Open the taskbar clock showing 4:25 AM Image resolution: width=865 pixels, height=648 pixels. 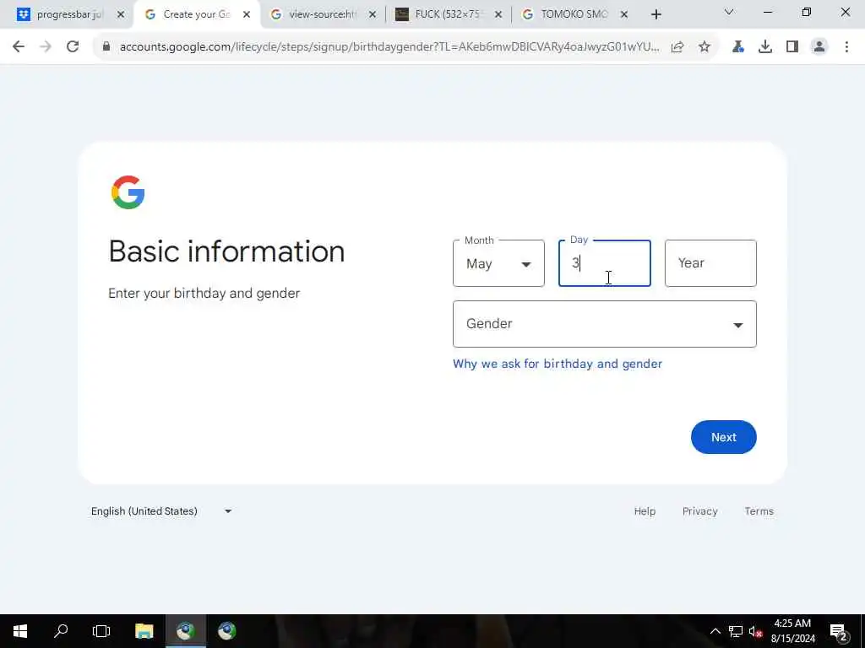click(792, 631)
